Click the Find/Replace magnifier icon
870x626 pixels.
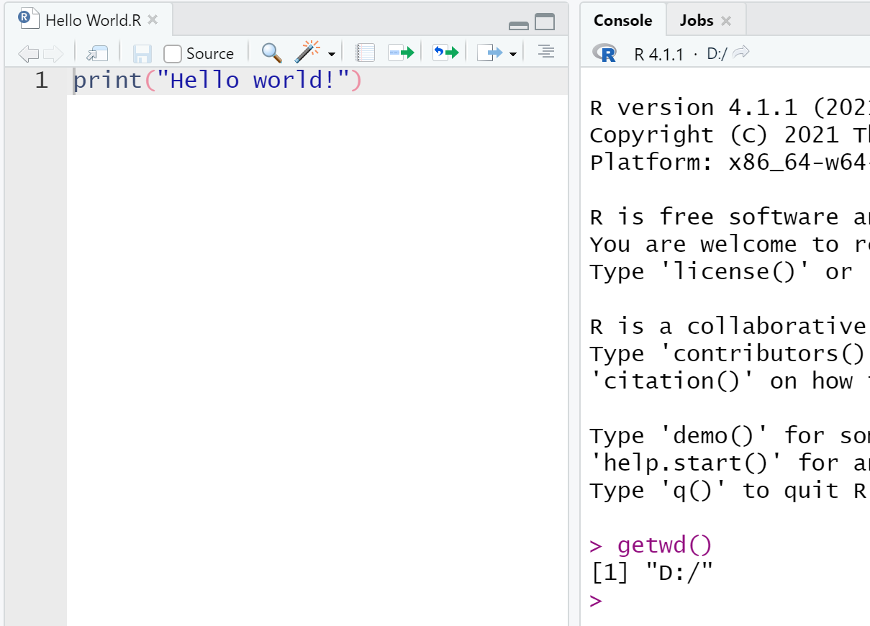pos(271,53)
